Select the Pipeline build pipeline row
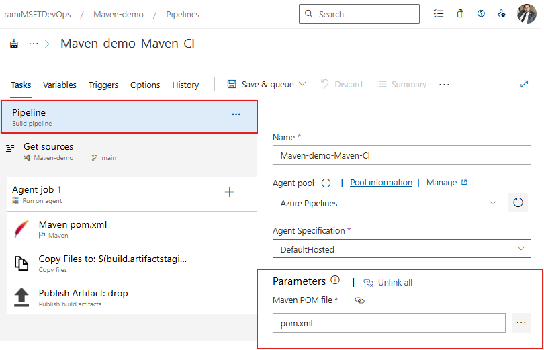This screenshot has height=350, width=544. tap(129, 117)
